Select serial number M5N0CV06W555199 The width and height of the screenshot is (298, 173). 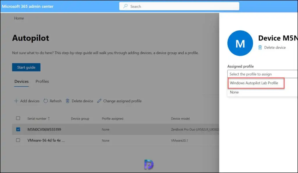pyautogui.click(x=44, y=129)
